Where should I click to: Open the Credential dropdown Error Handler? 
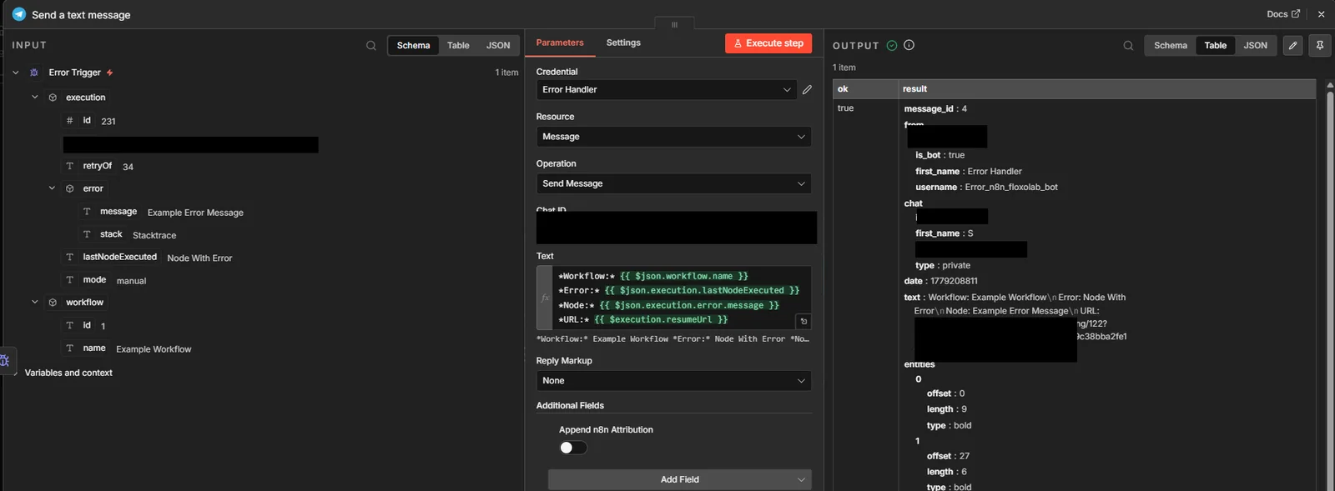coord(667,89)
